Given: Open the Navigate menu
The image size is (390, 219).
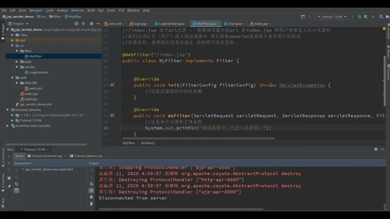Looking at the screenshot, I should point(36,10).
